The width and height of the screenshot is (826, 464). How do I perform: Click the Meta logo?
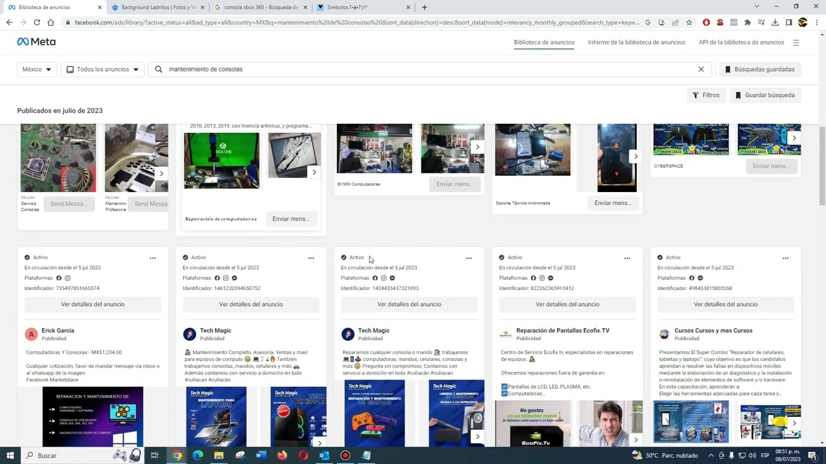pos(36,42)
